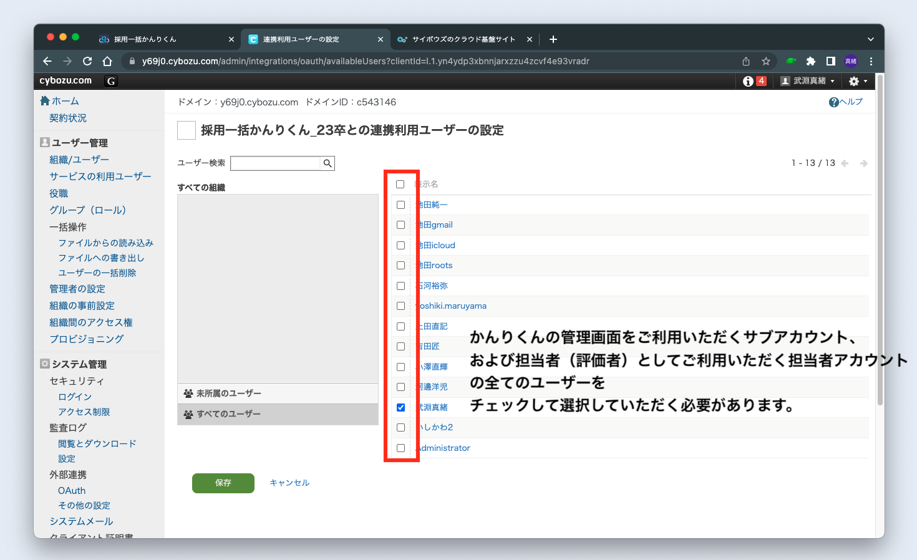Click the ユーザー検索 text field
Viewport: 917px width, 560px height.
(x=275, y=163)
